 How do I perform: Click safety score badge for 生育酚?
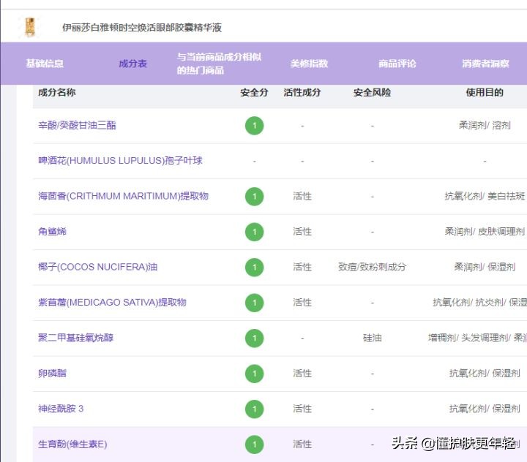click(255, 444)
